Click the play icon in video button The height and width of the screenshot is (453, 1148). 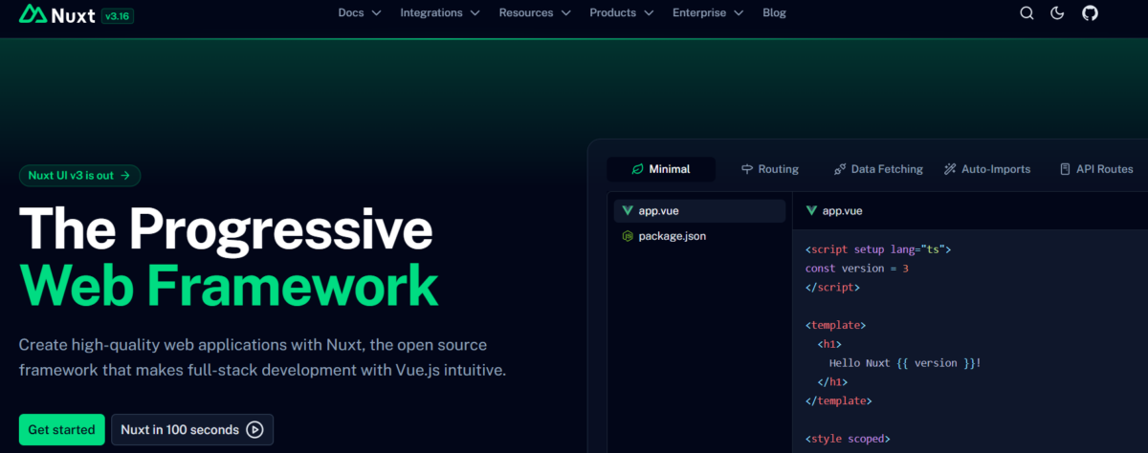[254, 430]
